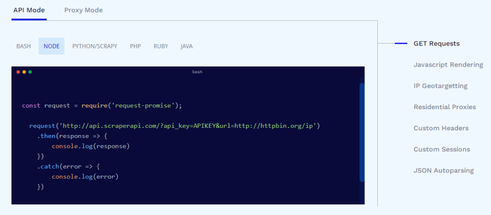
Task: Click the 'bash' title of code window
Action: (x=197, y=72)
